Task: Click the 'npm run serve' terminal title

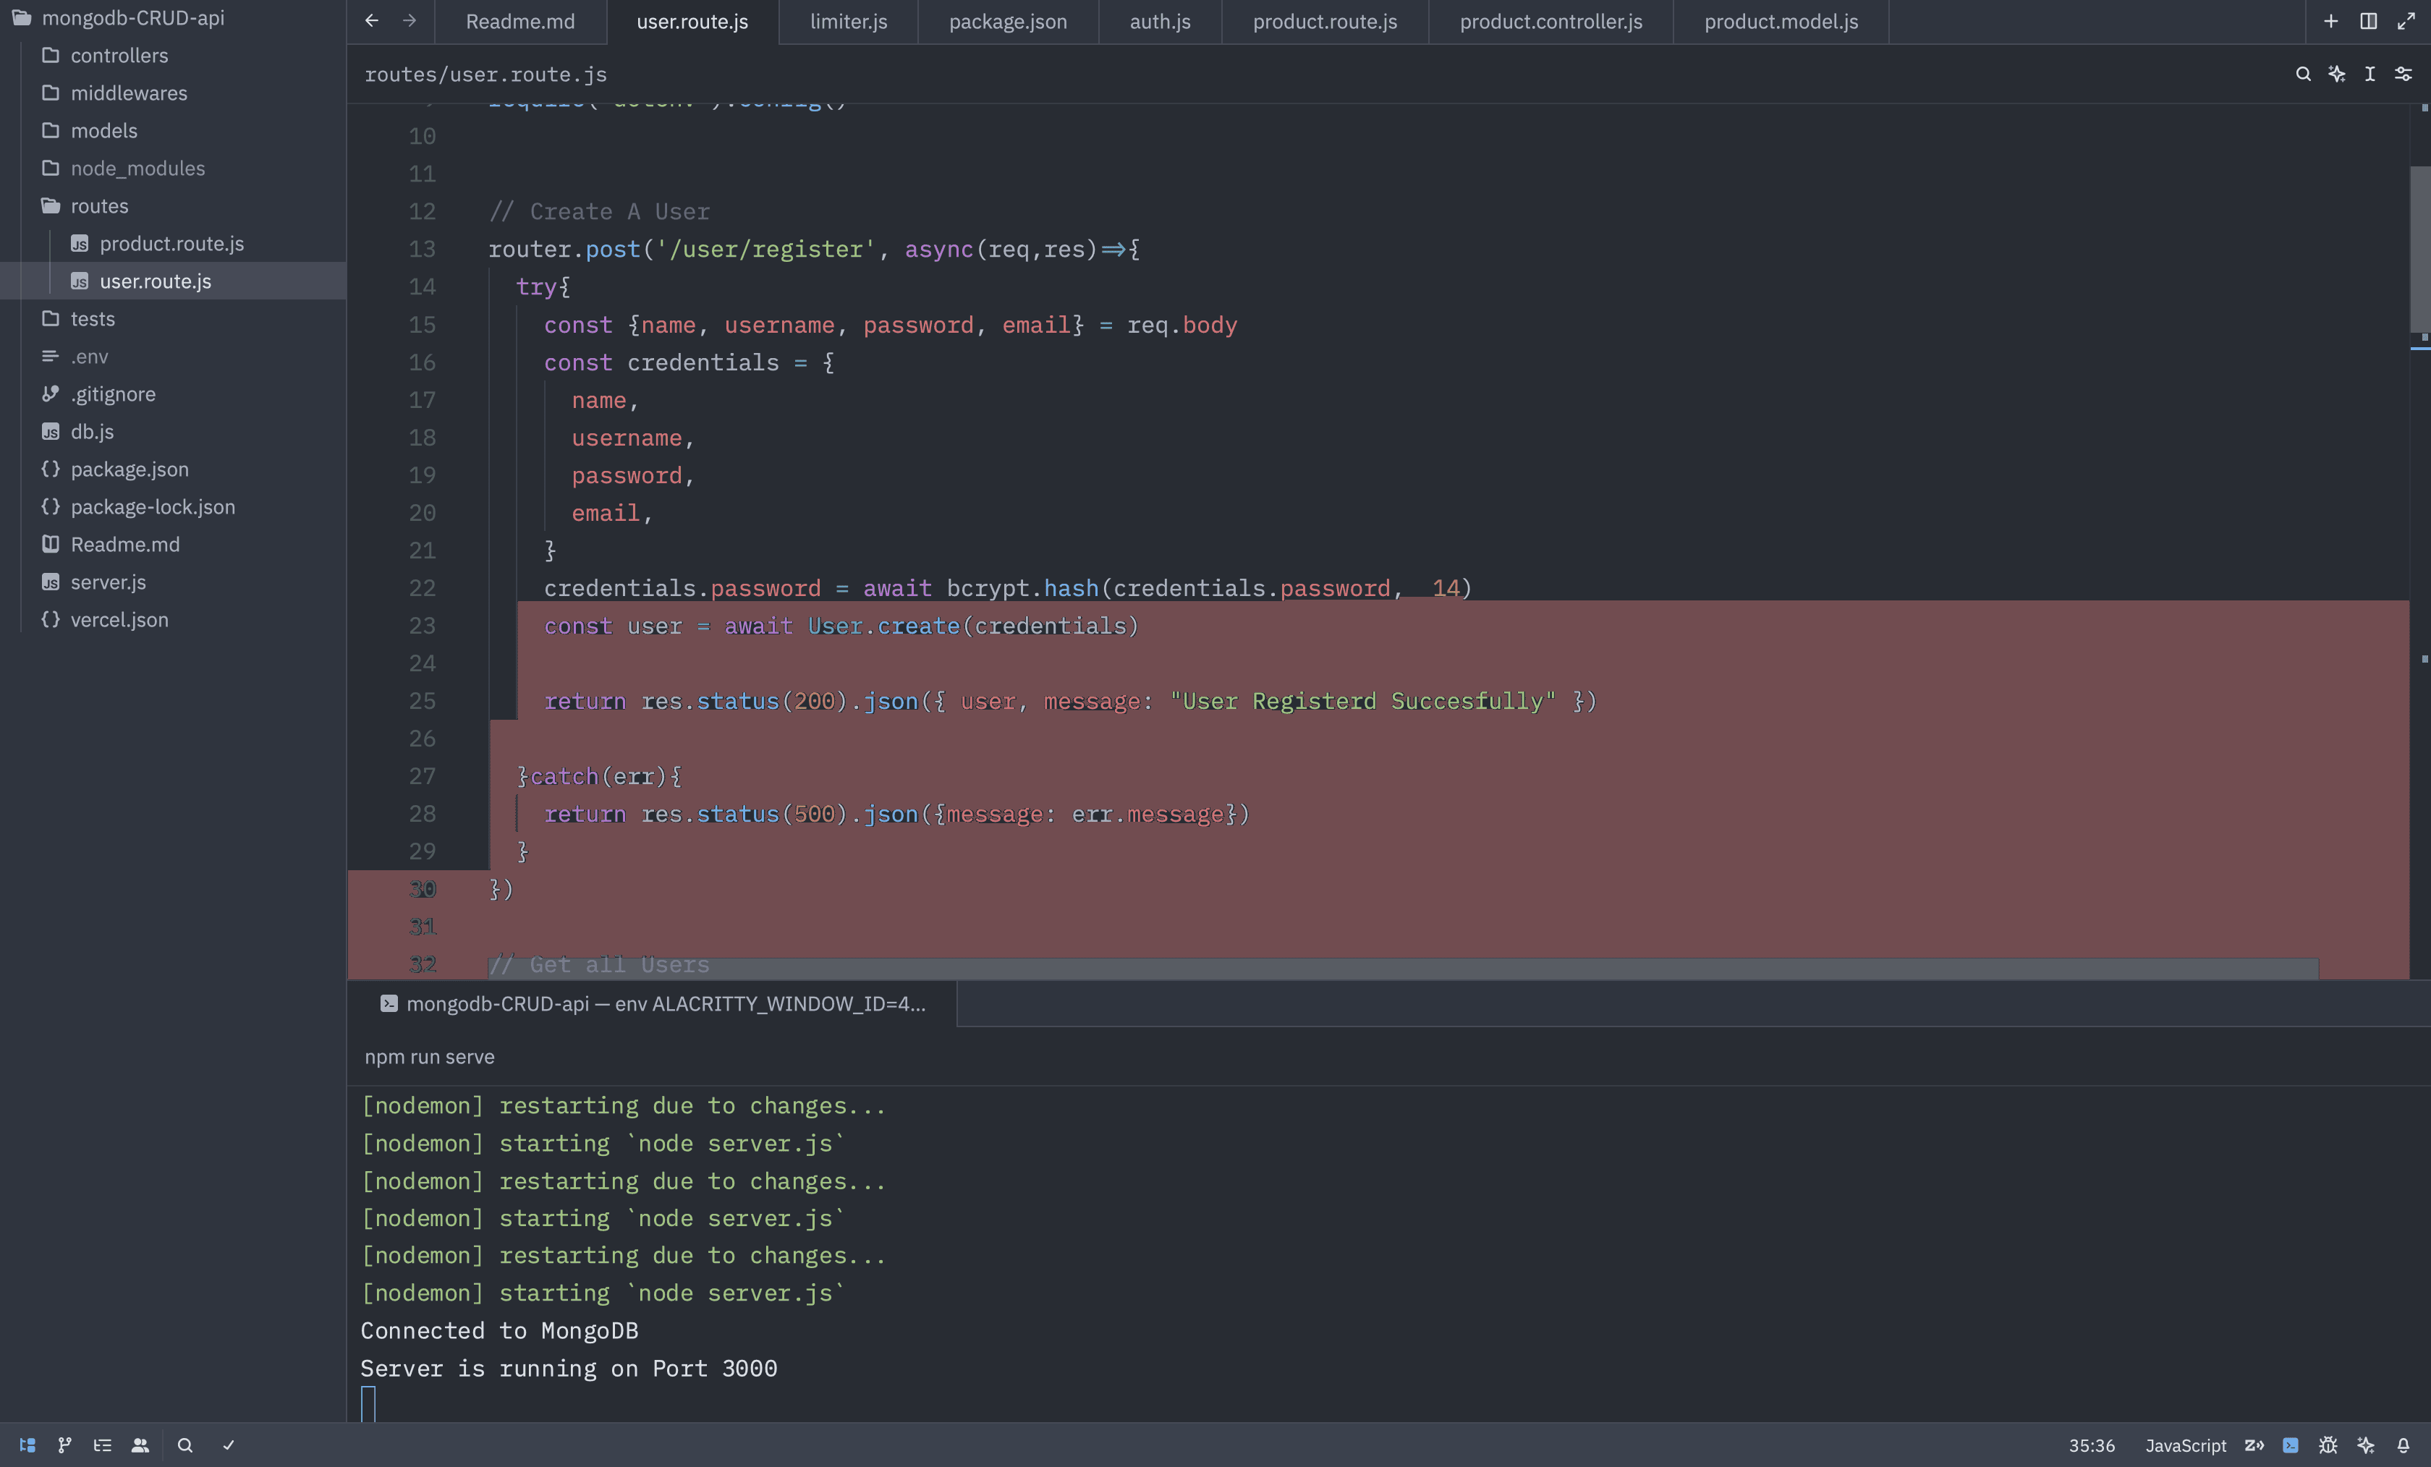Action: click(x=429, y=1057)
